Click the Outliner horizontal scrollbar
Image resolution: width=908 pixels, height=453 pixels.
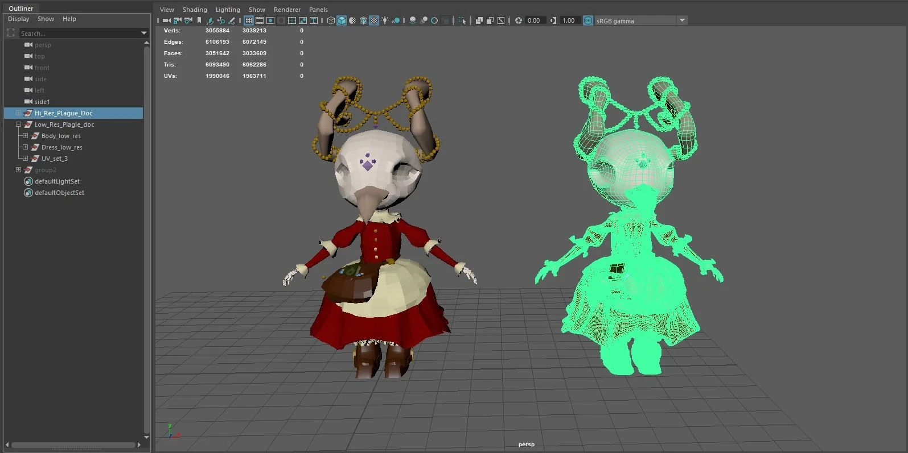(75, 445)
